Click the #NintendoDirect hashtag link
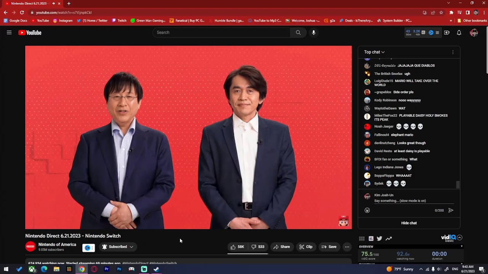 pyautogui.click(x=135, y=263)
